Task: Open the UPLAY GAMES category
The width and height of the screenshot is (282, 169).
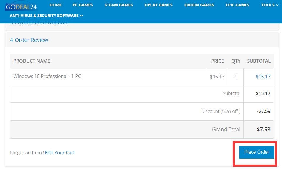Action: pyautogui.click(x=159, y=5)
